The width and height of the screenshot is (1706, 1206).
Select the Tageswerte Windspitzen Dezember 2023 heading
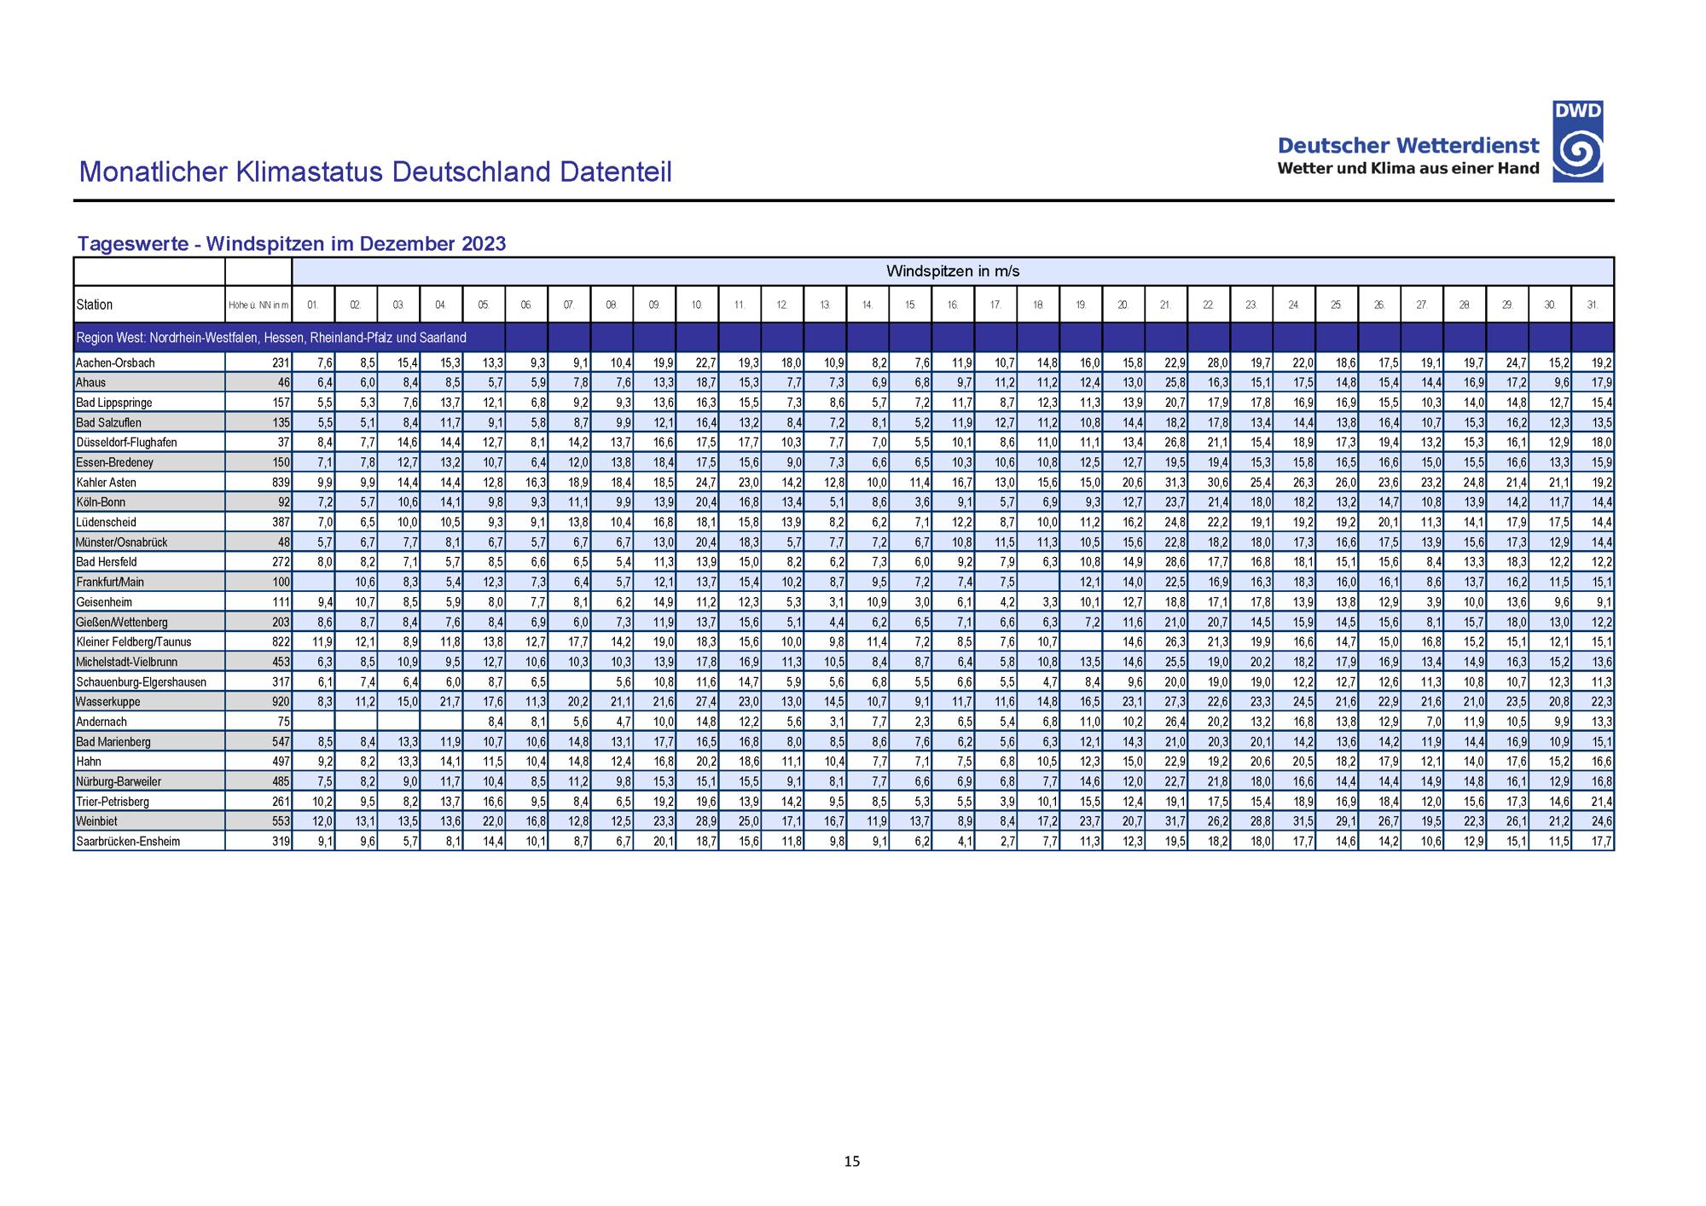tap(292, 244)
